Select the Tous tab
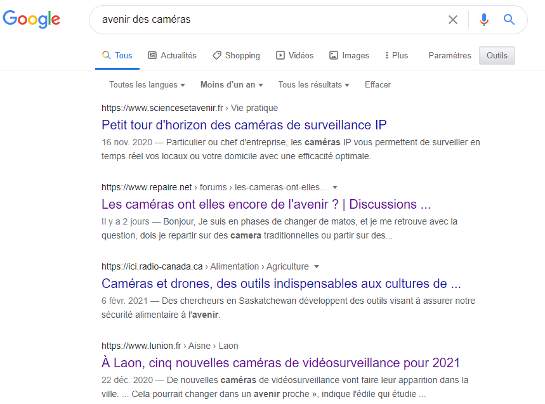545x404 pixels. pos(117,56)
